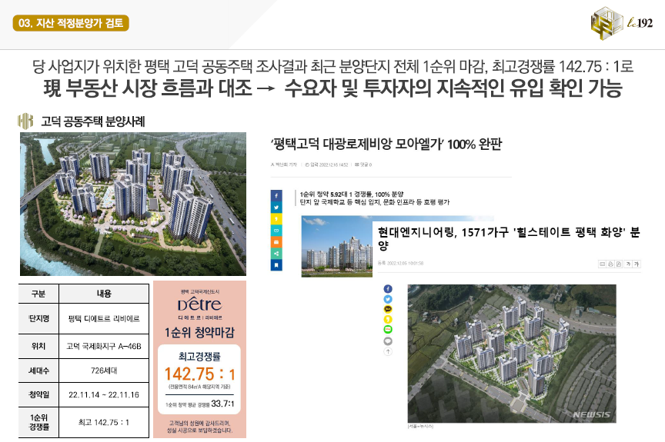This screenshot has height=442, width=665.
Task: Click the 고덕 공동주택 분양사례 section title
Action: tap(93, 121)
